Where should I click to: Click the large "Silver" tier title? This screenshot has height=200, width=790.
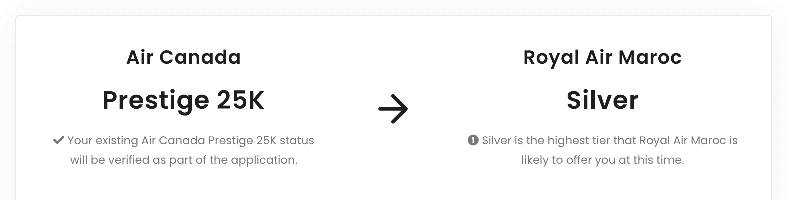602,100
